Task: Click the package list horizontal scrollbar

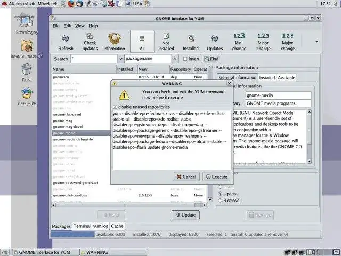Action: coord(129,205)
